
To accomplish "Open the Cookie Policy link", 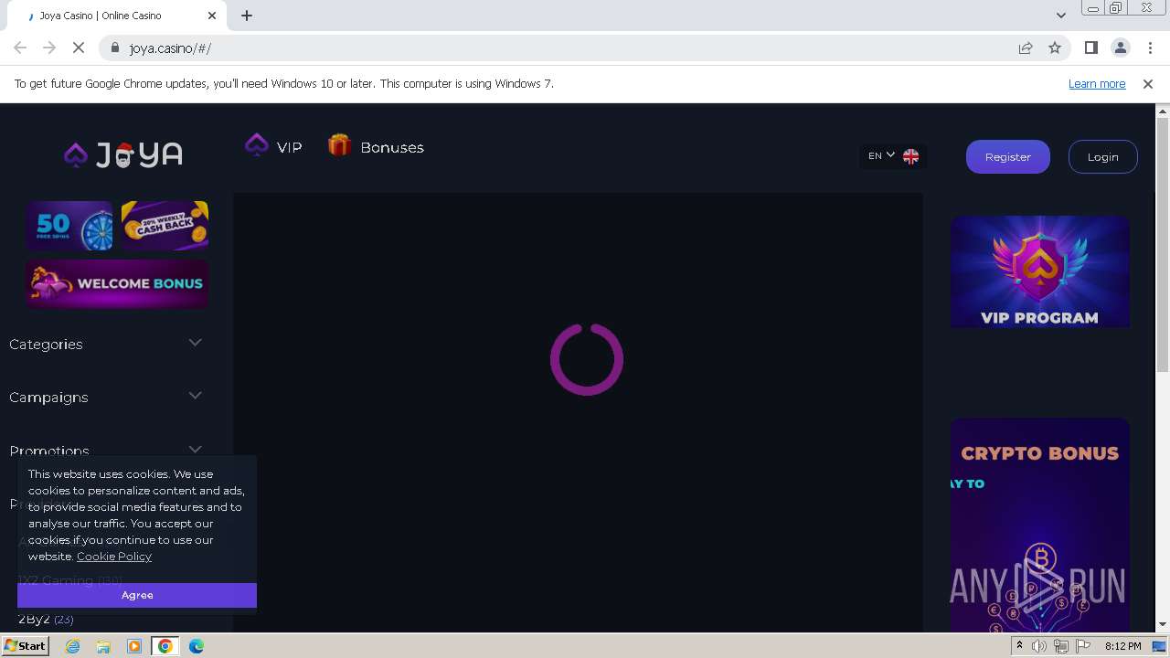I will pos(114,556).
